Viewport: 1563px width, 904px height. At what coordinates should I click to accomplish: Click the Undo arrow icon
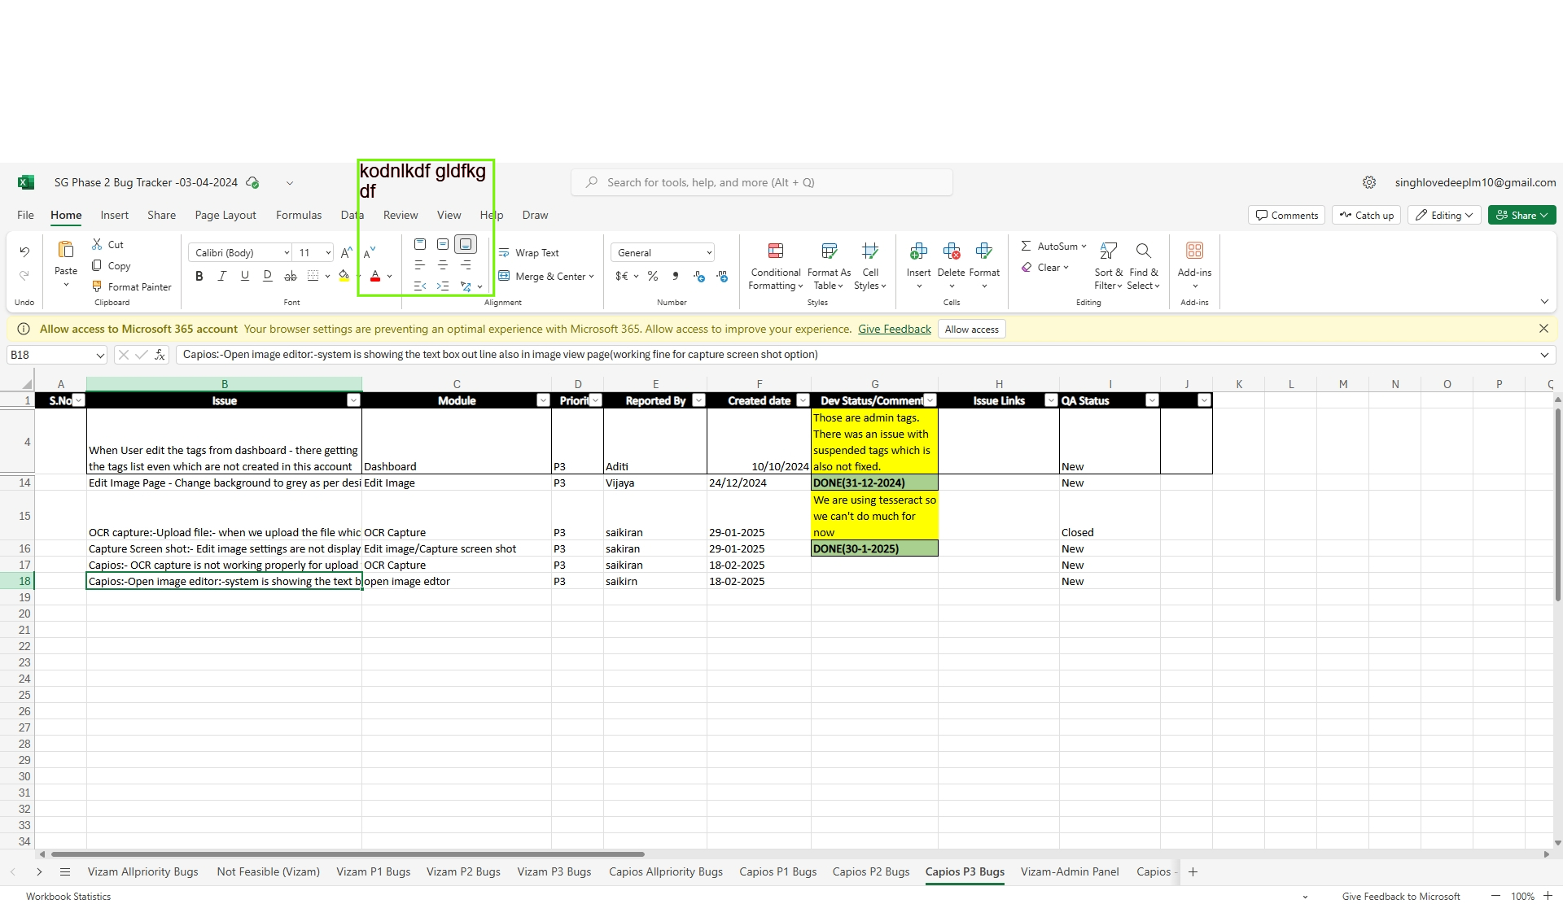point(24,252)
